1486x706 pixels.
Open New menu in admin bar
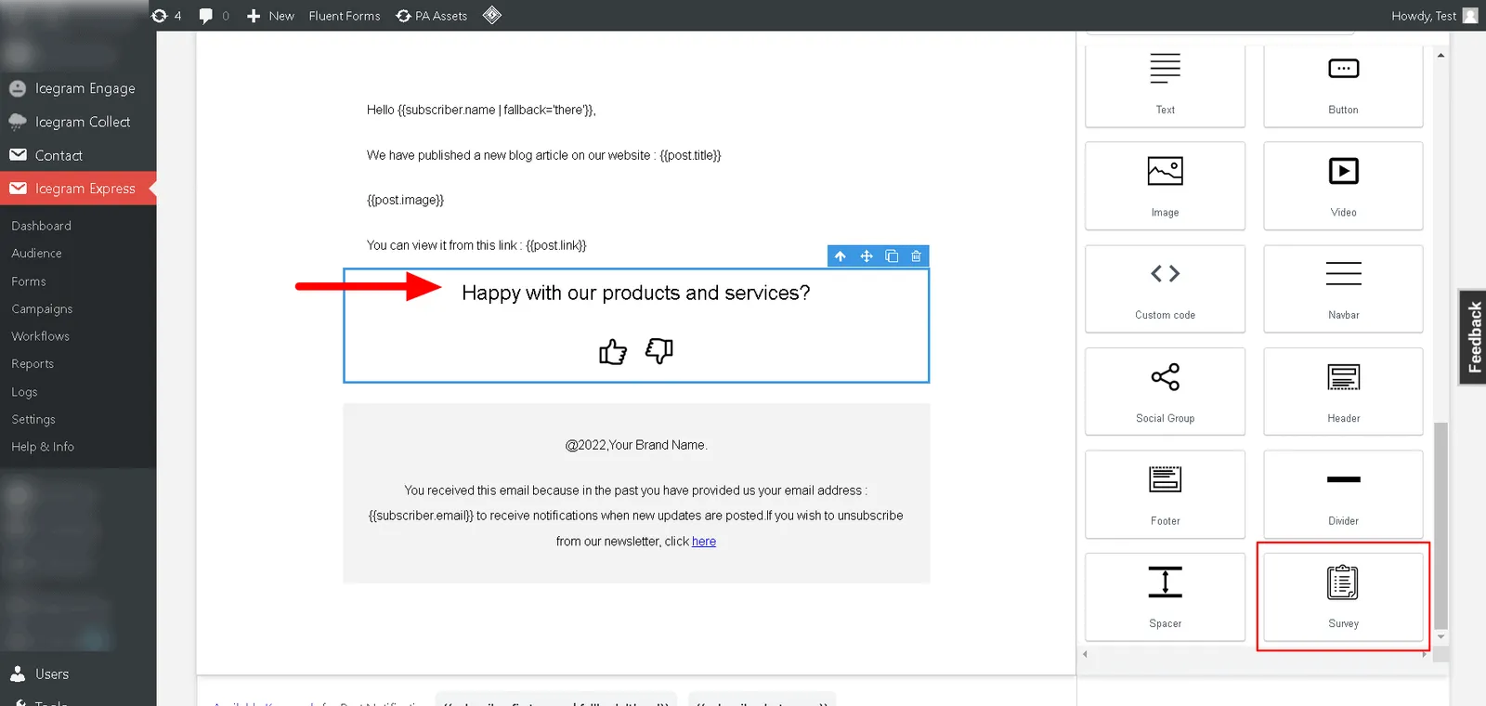[x=270, y=16]
